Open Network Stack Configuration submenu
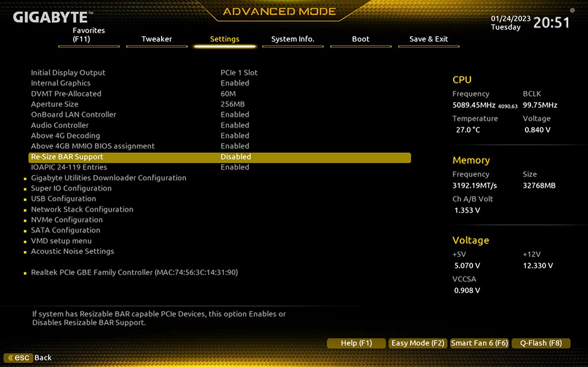This screenshot has width=588, height=367. pos(82,209)
